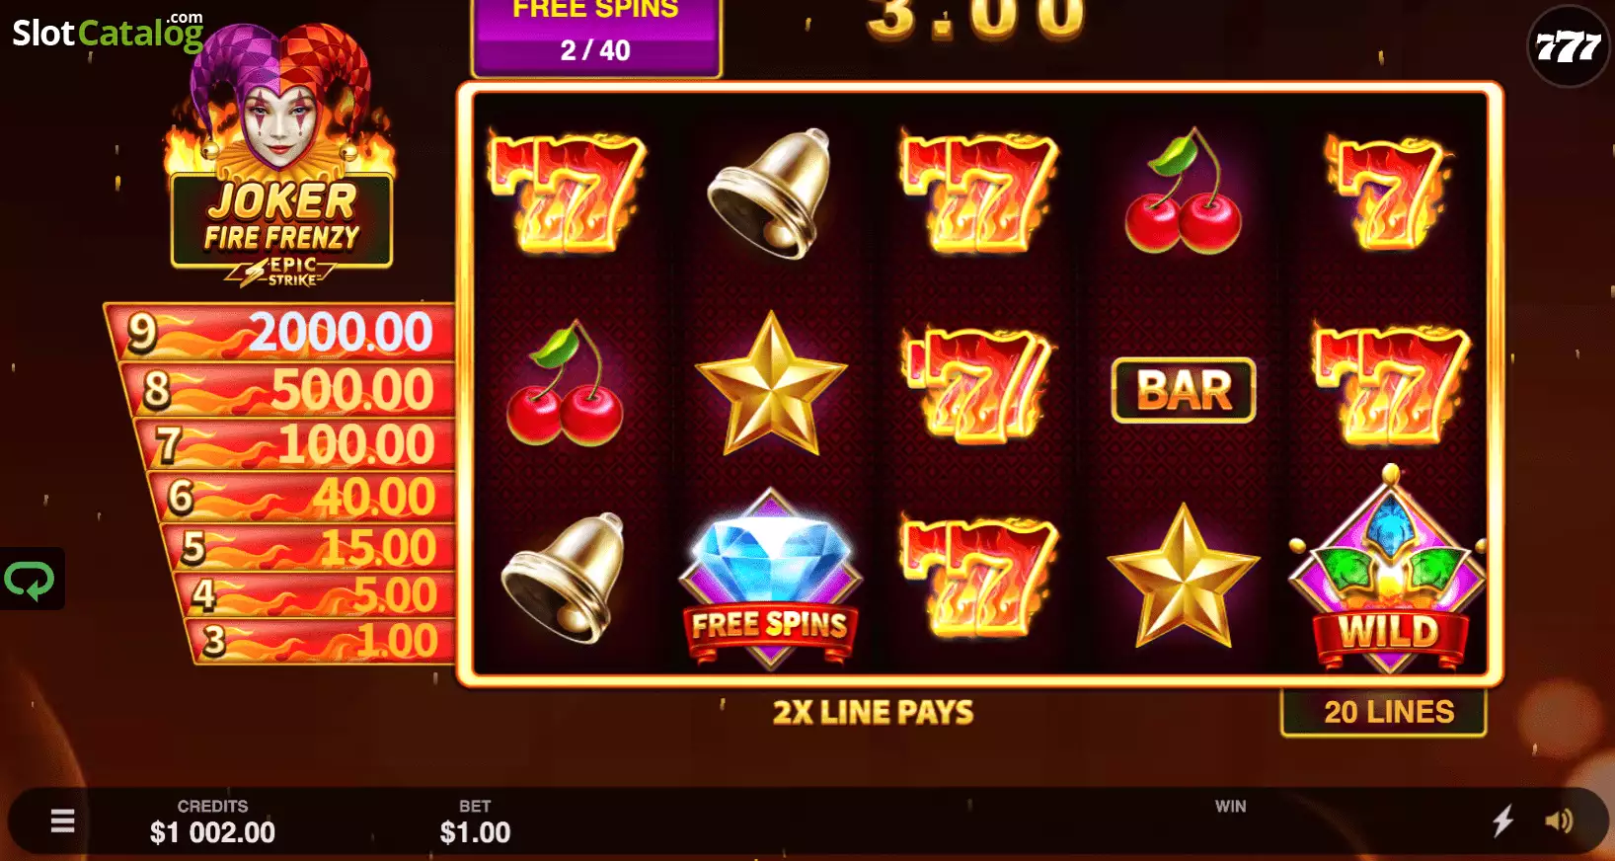Select the 9 symbols 2000.00 jackpot row
The height and width of the screenshot is (861, 1615).
pos(281,332)
